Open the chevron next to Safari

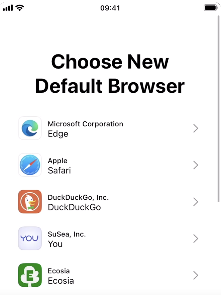pyautogui.click(x=195, y=165)
